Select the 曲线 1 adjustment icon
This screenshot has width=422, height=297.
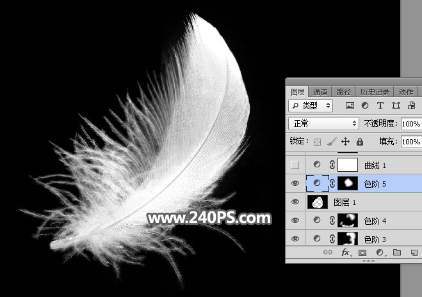[317, 164]
